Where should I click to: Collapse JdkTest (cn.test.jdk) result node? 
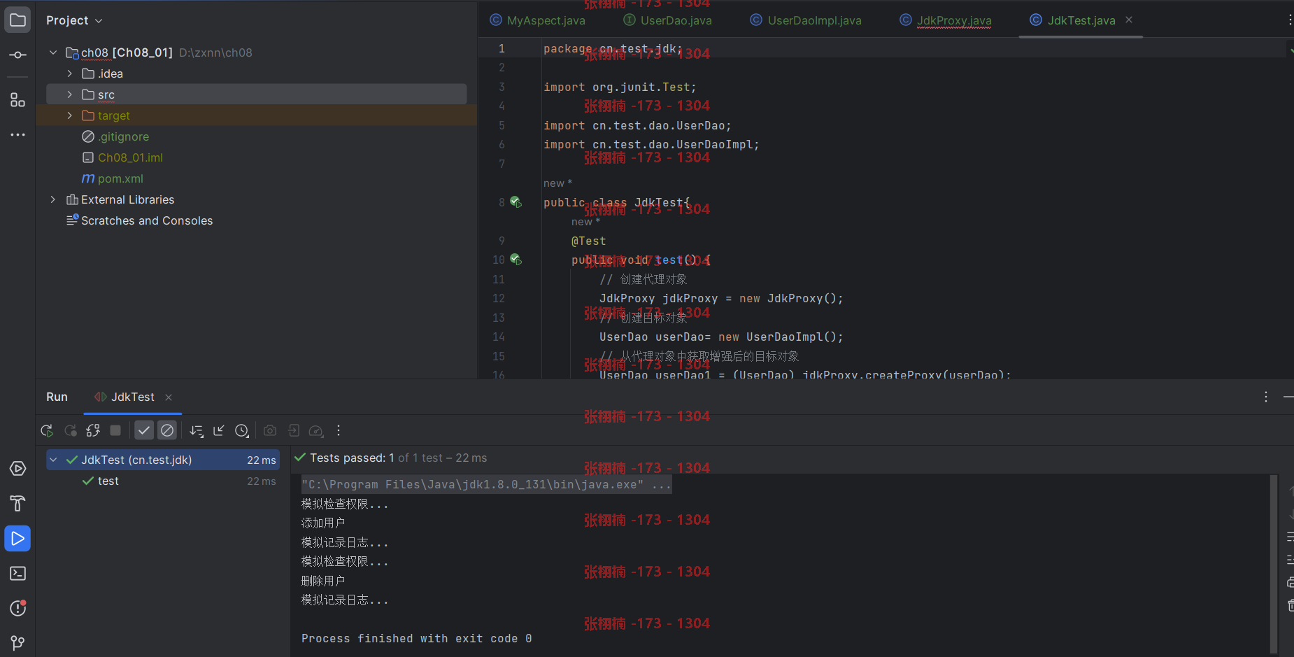pos(53,460)
